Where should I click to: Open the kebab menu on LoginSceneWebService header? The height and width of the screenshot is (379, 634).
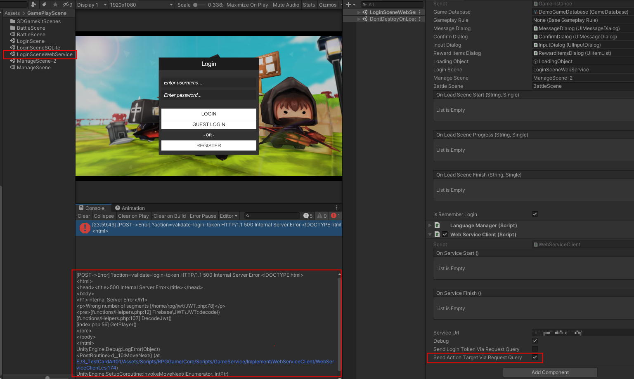point(419,12)
